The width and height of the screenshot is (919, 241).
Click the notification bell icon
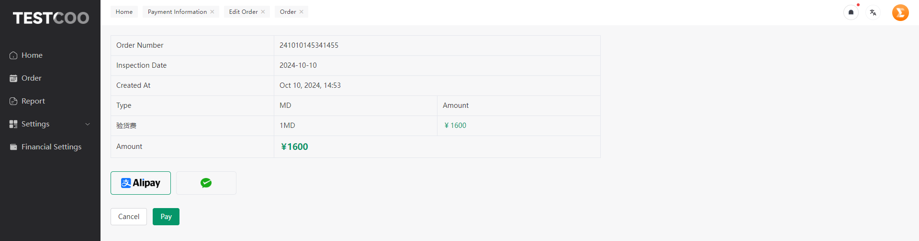click(851, 12)
